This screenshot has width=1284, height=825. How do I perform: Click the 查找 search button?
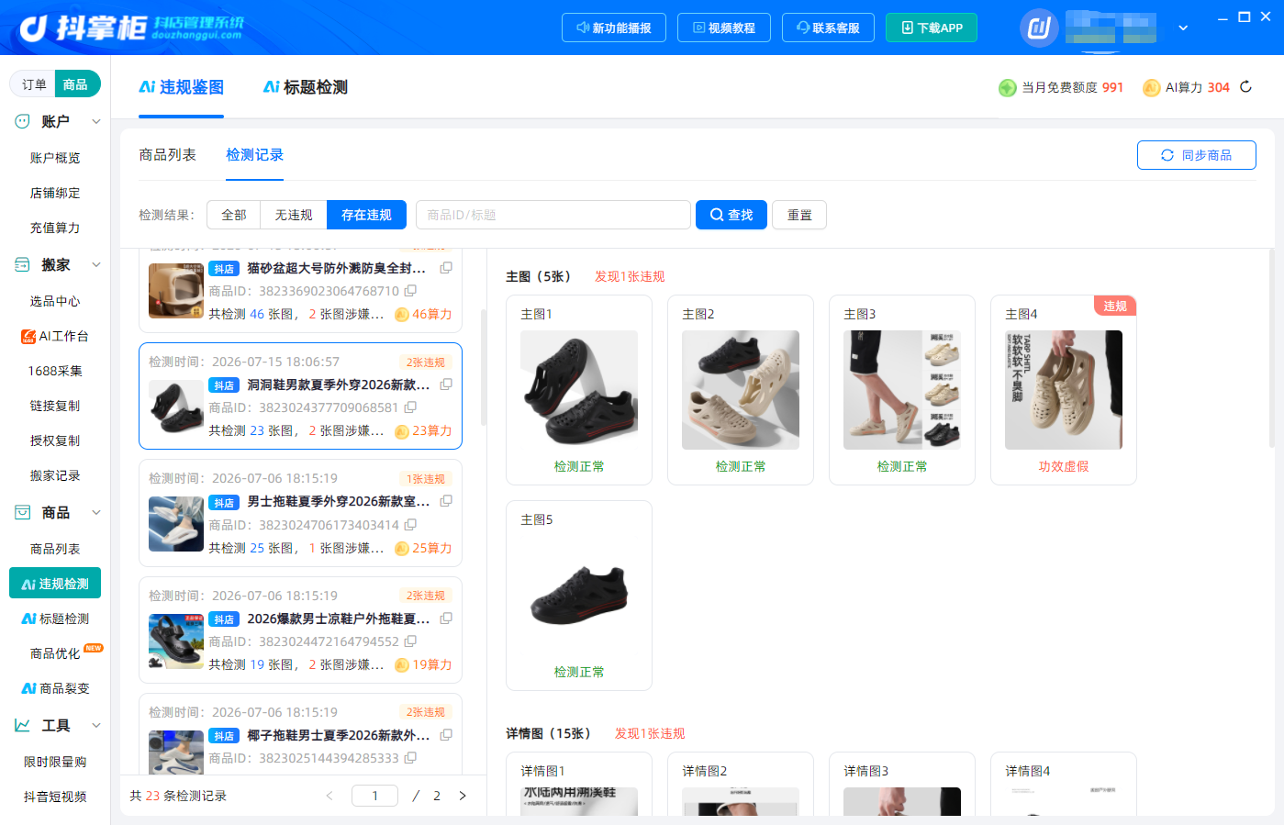731,215
